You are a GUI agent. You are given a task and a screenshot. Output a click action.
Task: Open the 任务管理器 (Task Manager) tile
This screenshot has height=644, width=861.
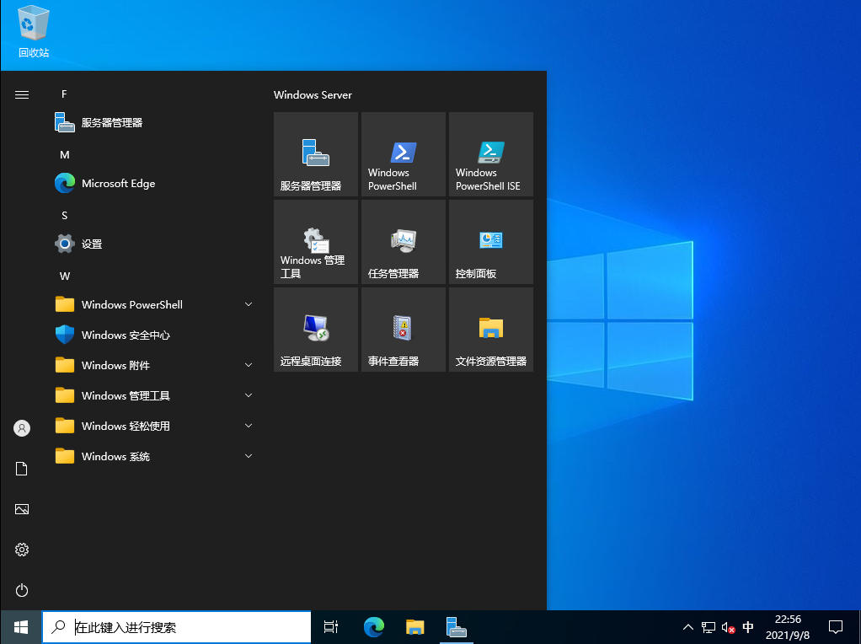(403, 242)
